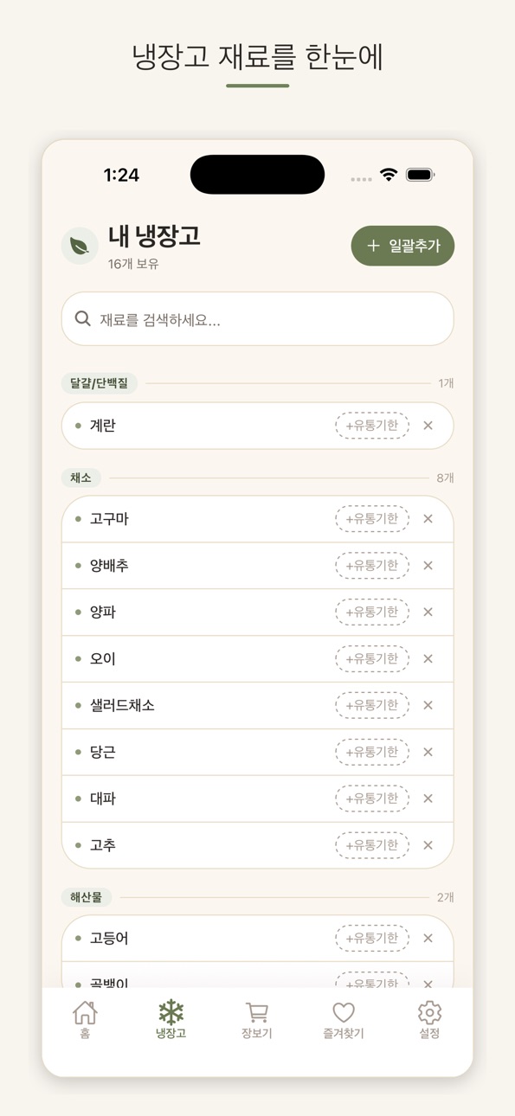Click the search magnifier icon

[x=83, y=319]
